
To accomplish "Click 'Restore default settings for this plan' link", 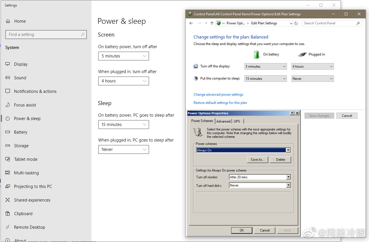I will [x=220, y=103].
